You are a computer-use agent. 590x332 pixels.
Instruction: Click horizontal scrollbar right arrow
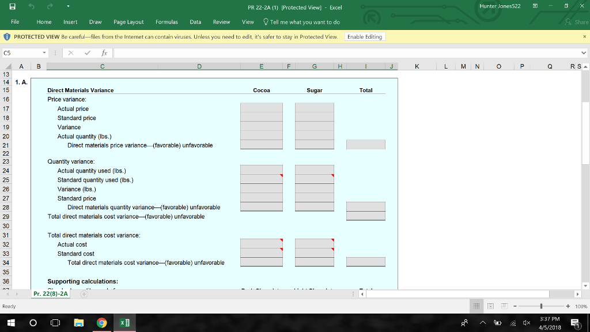[x=577, y=294]
